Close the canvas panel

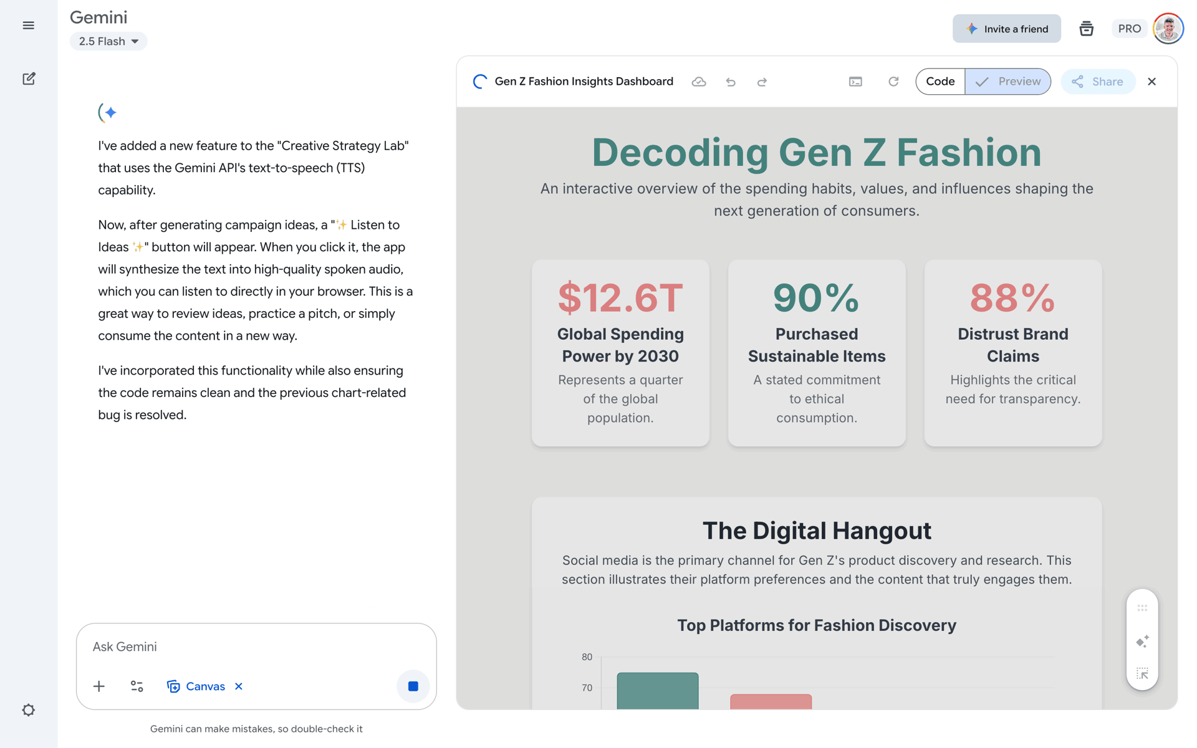[1152, 82]
